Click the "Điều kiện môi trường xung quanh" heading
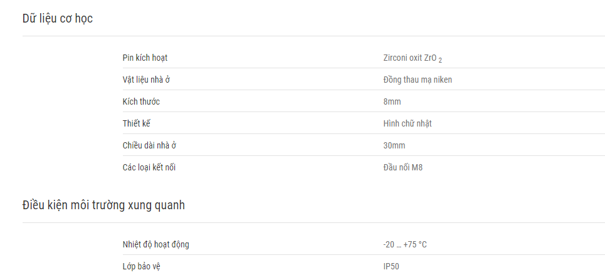Viewport: 605px width, 280px height. (x=103, y=205)
